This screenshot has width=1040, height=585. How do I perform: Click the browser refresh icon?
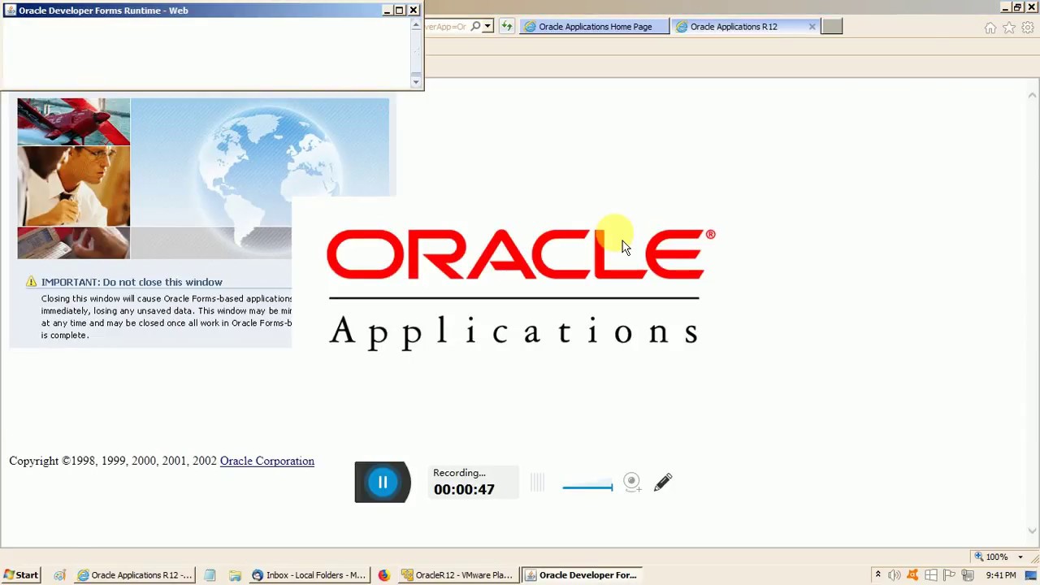click(507, 27)
